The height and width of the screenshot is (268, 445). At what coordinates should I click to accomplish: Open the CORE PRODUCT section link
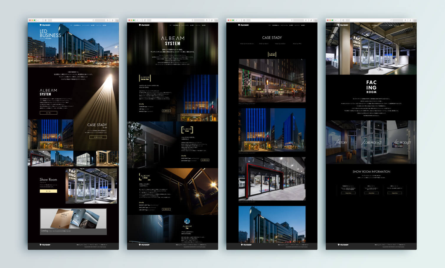pyautogui.click(x=372, y=143)
